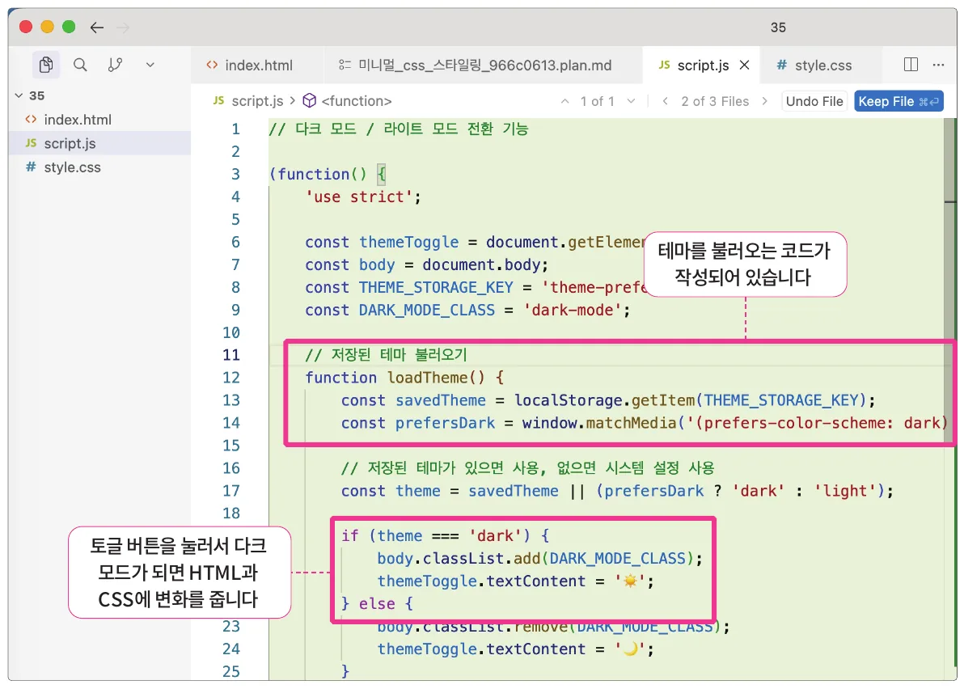Open the editor more actions ellipsis
This screenshot has width=964, height=689.
938,65
